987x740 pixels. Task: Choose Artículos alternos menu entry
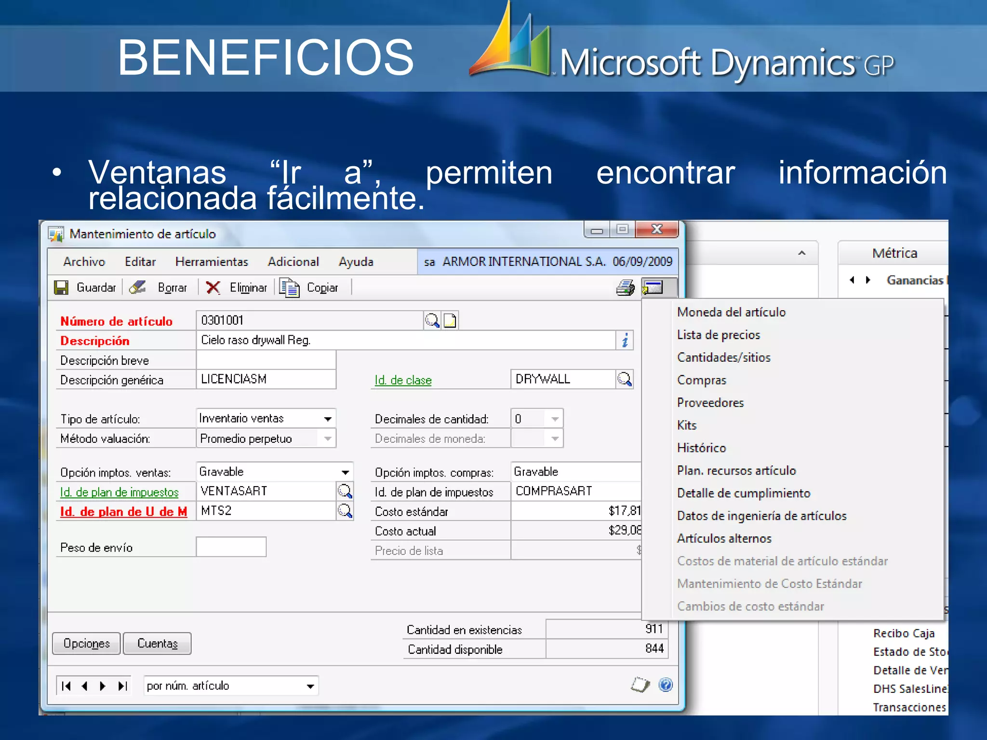[724, 539]
